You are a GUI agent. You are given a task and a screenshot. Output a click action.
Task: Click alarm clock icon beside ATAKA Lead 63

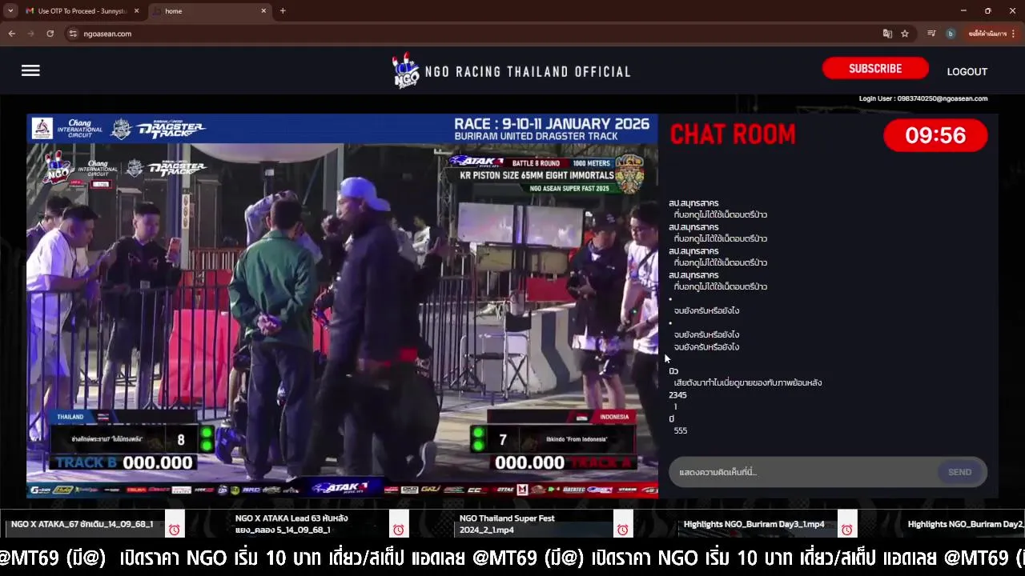[x=398, y=530]
